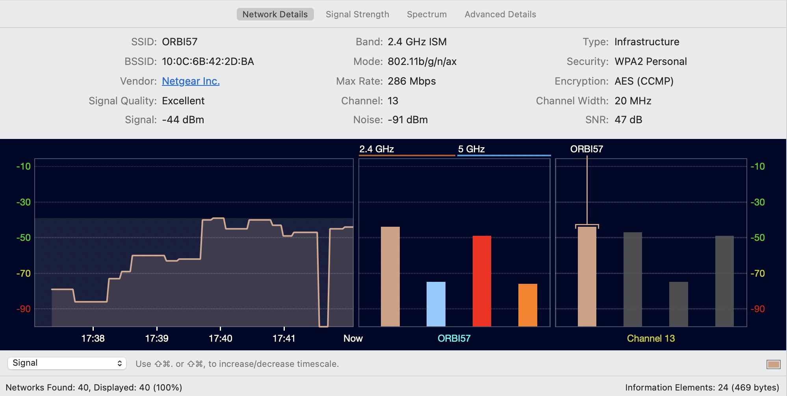Switch to the Signal Strength tab
The image size is (787, 396).
357,14
